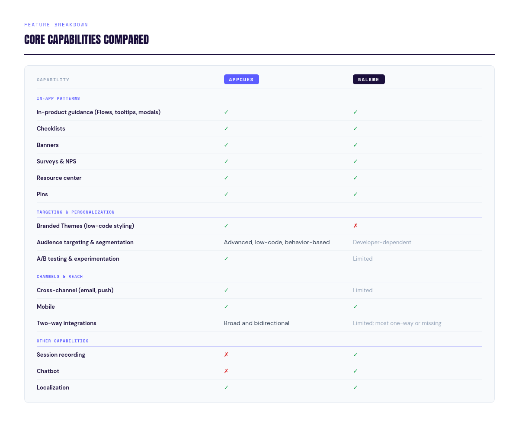Click the 'In-product guidance (Flows, tooltips, modals)' label
Image resolution: width=519 pixels, height=428 pixels.
click(x=99, y=112)
